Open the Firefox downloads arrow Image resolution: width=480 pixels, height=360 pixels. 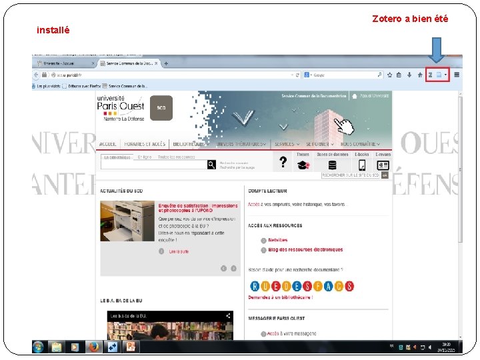click(409, 75)
